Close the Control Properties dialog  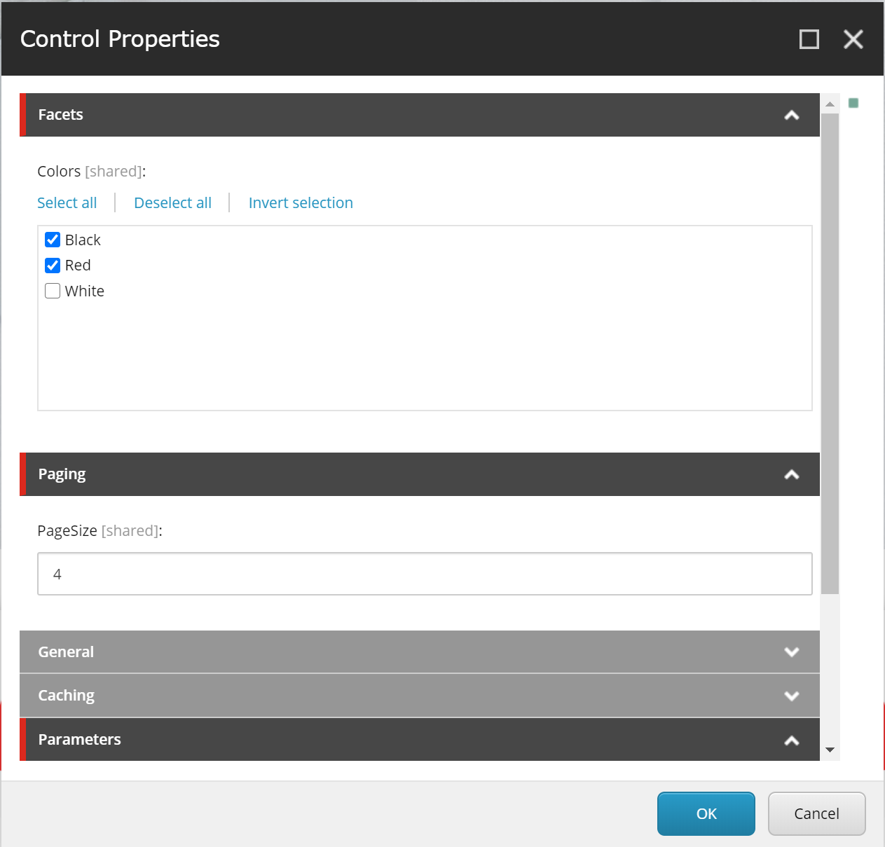coord(853,39)
